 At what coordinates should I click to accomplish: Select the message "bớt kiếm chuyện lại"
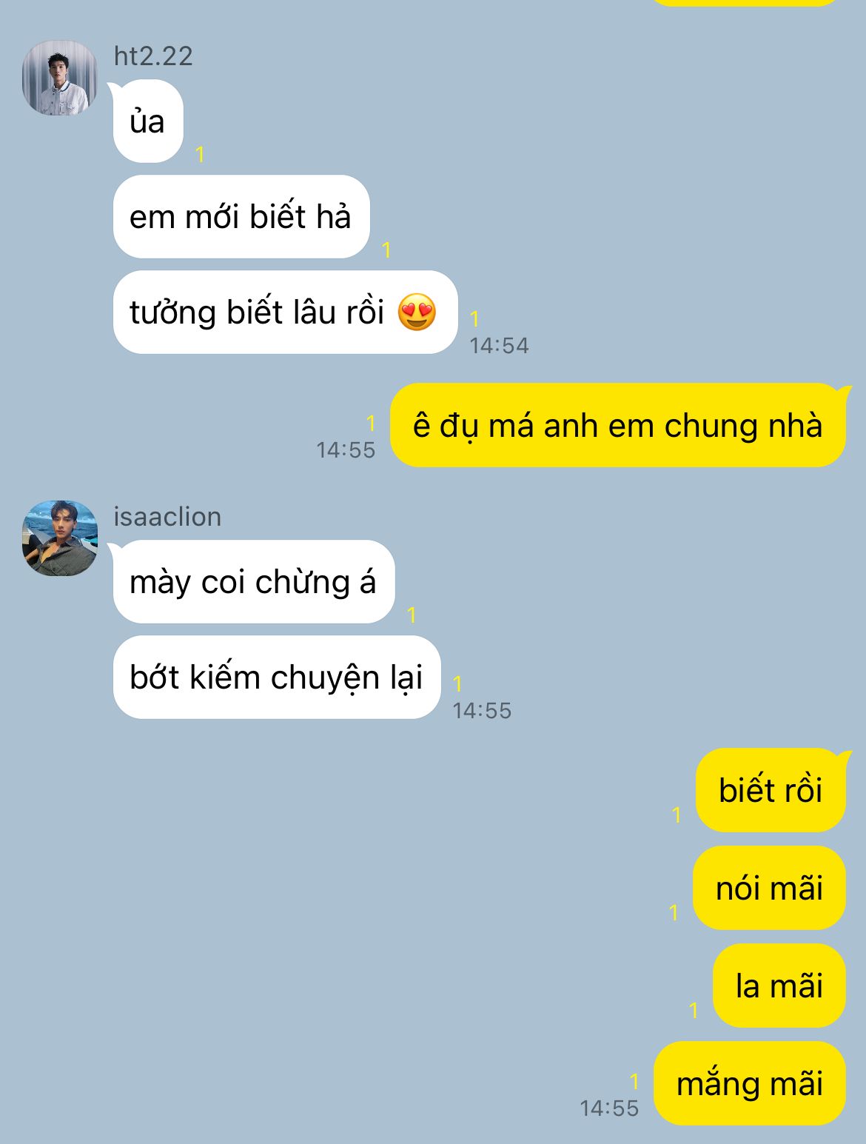(277, 678)
